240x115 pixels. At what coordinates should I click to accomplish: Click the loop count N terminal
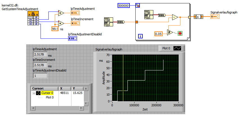pyautogui.click(x=138, y=6)
